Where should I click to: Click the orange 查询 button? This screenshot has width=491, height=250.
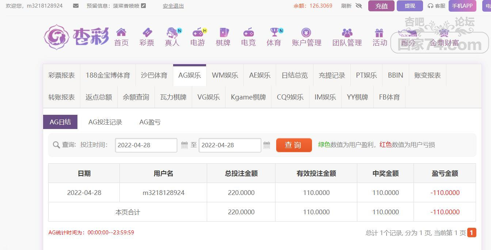(x=294, y=145)
